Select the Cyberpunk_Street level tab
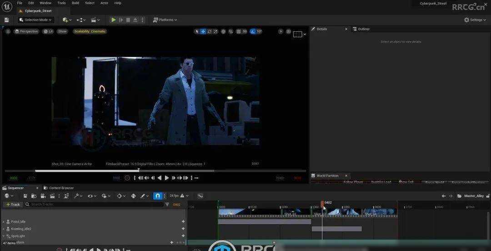The image size is (491, 251). click(38, 11)
